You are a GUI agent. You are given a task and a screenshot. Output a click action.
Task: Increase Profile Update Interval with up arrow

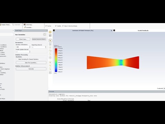(x=30, y=51)
